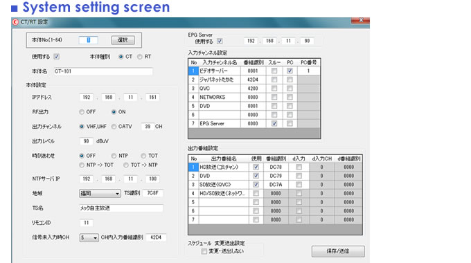The width and height of the screenshot is (471, 263).
Task: Click the 出力レベル field showing 90
Action: pos(86,141)
